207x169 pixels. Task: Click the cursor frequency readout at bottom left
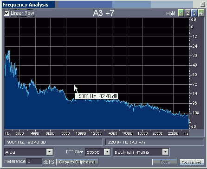point(53,142)
